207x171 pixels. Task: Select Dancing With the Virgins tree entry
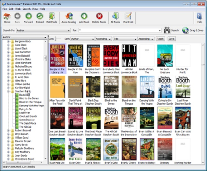[31, 106]
